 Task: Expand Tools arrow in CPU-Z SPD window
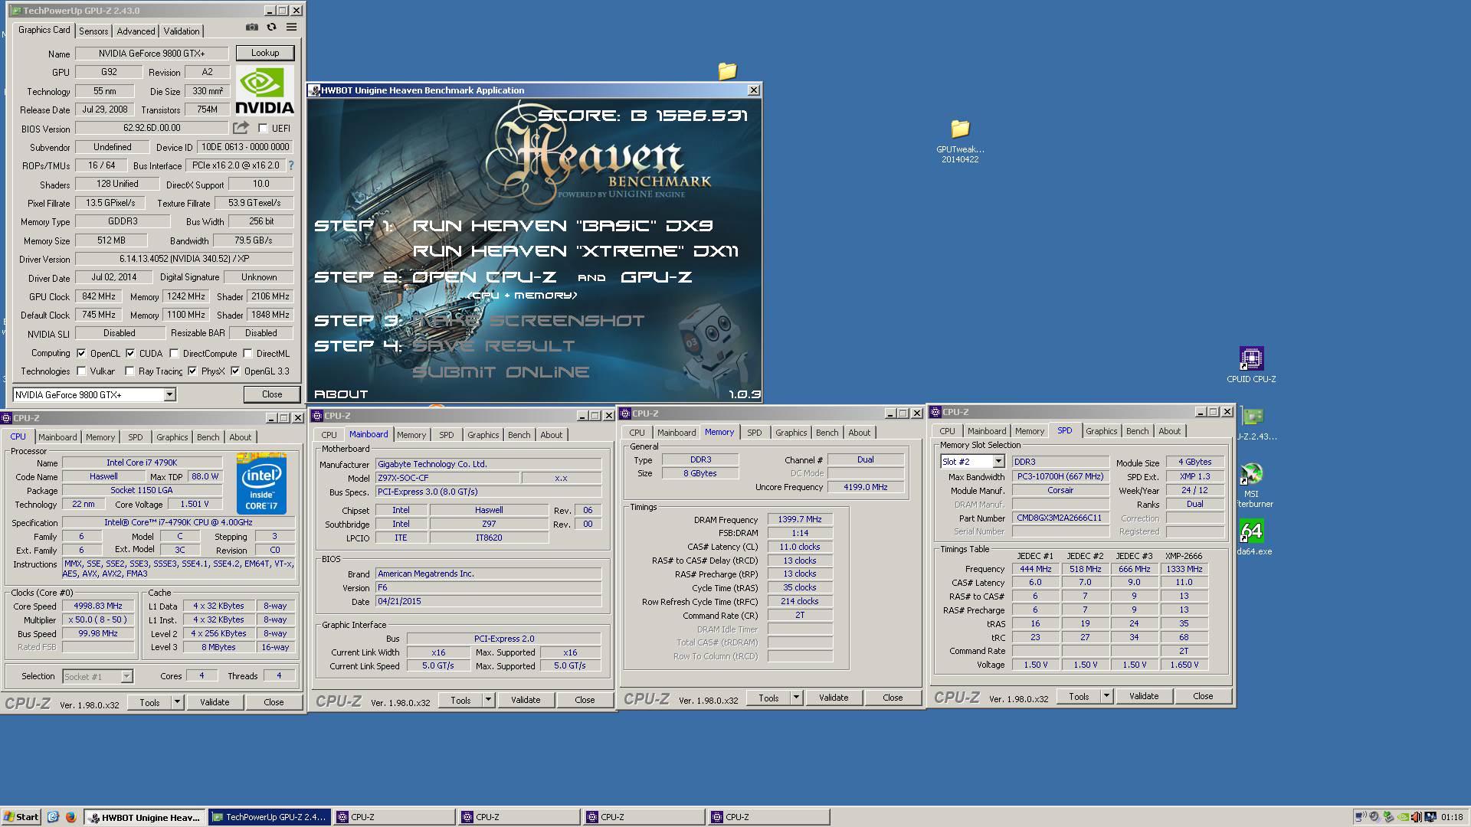[x=1106, y=696]
